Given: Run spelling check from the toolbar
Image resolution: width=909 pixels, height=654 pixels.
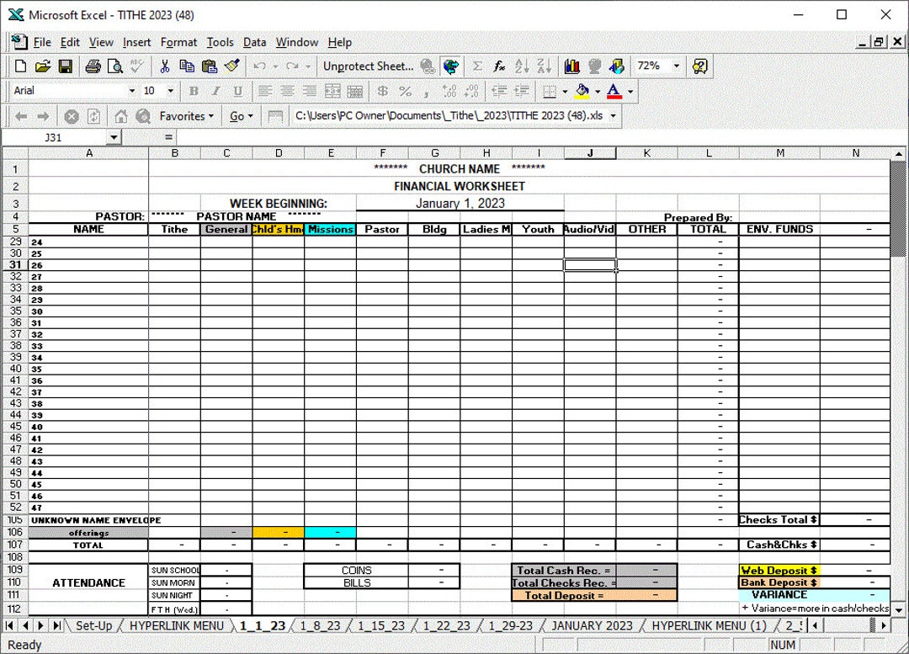Looking at the screenshot, I should coord(135,66).
